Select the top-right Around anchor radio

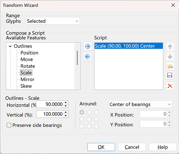[x=96, y=112]
